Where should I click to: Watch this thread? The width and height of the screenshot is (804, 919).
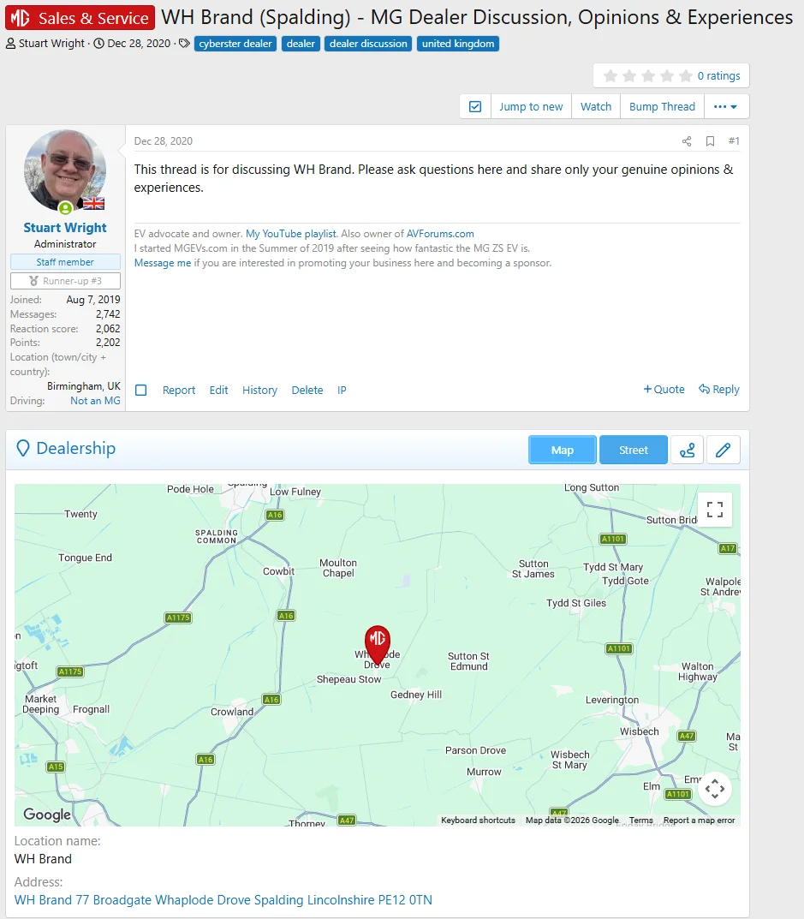[596, 107]
